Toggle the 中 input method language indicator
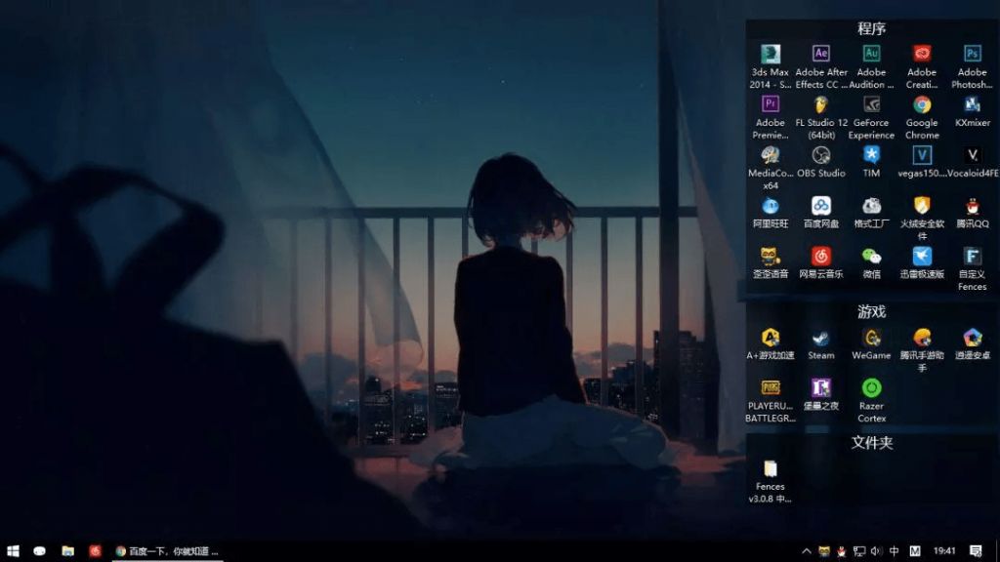Image resolution: width=1000 pixels, height=562 pixels. (895, 551)
